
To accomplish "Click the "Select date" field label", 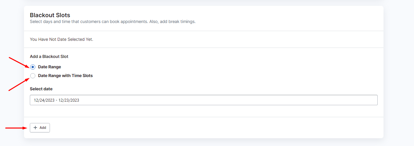I will (x=41, y=89).
